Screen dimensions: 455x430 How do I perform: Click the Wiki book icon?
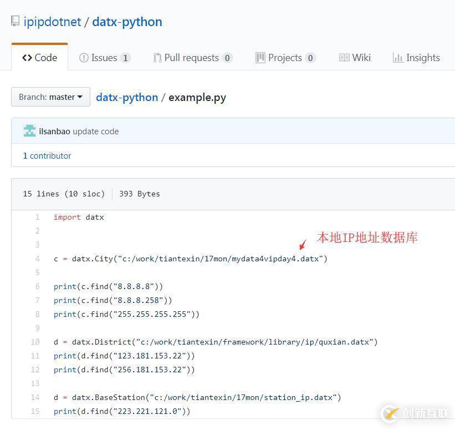pos(344,58)
